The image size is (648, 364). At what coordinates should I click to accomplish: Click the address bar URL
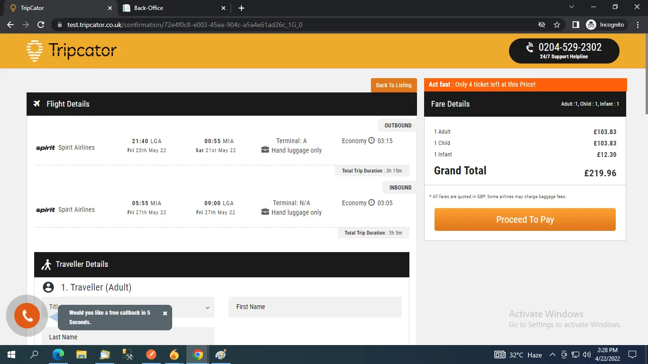point(185,25)
